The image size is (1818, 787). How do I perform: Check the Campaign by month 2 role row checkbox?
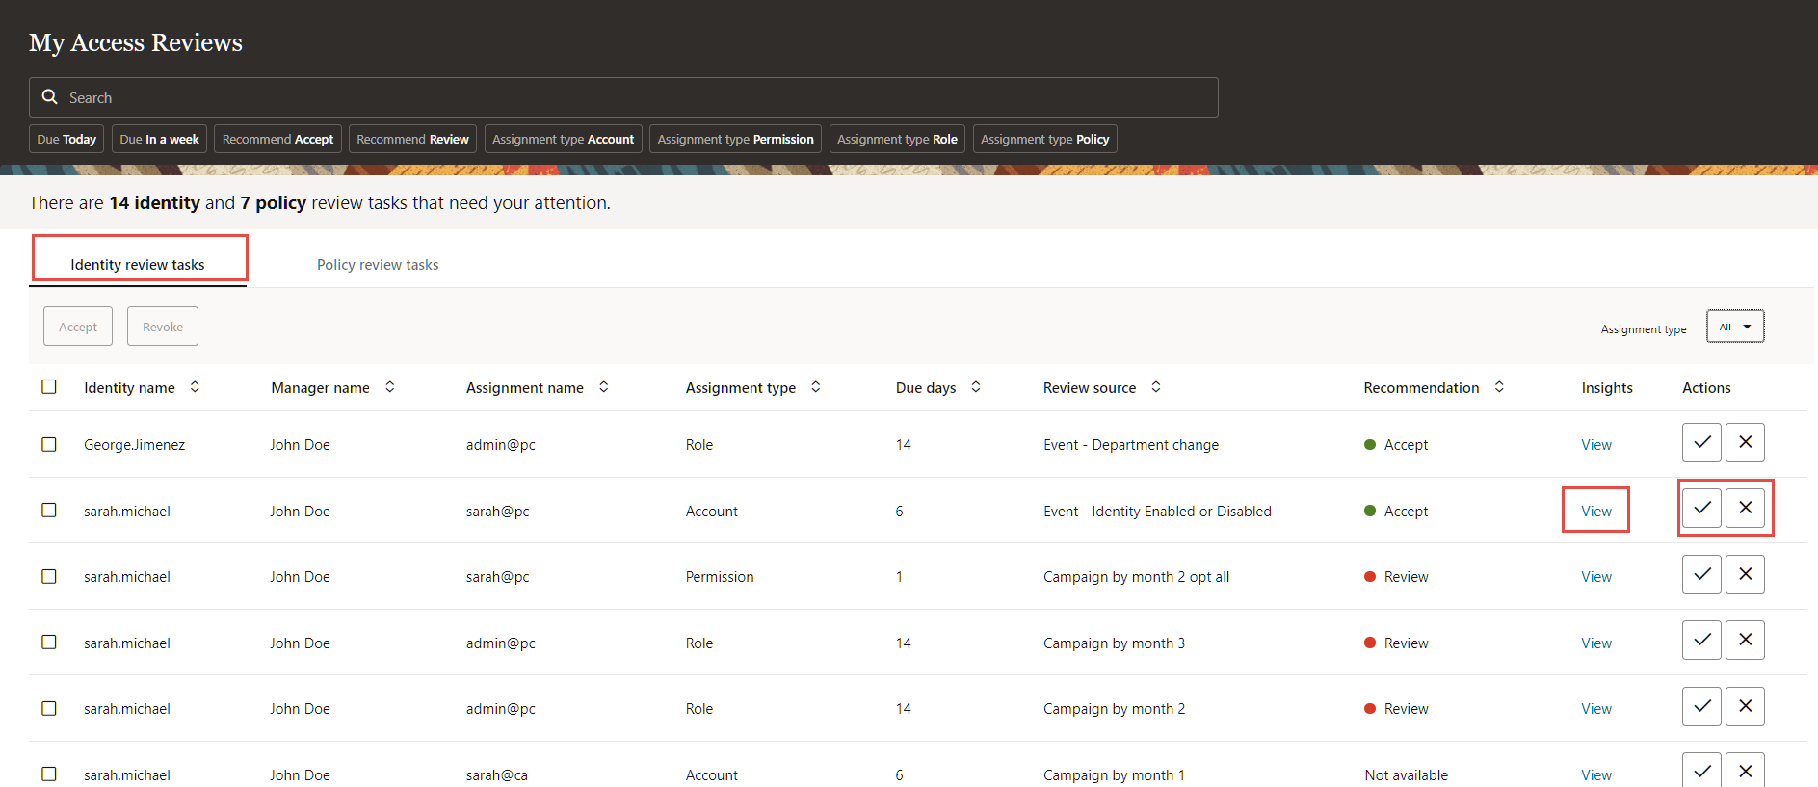(x=49, y=708)
